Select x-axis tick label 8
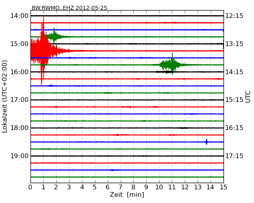 [133, 187]
